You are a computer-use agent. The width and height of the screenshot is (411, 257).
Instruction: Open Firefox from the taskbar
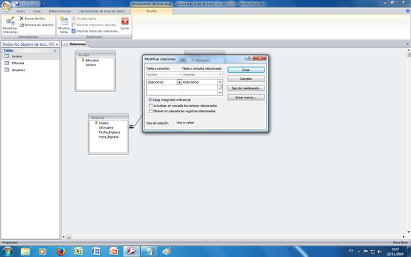61,252
